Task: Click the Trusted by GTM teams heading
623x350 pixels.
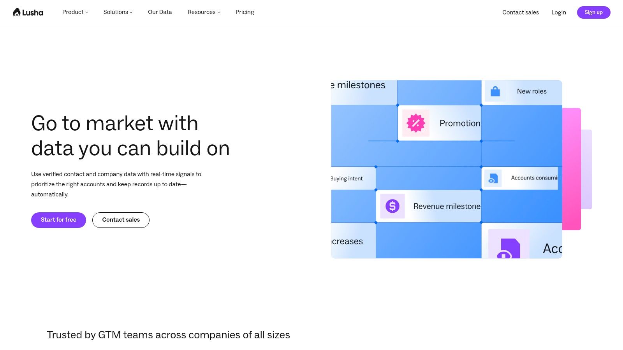Action: 168,335
